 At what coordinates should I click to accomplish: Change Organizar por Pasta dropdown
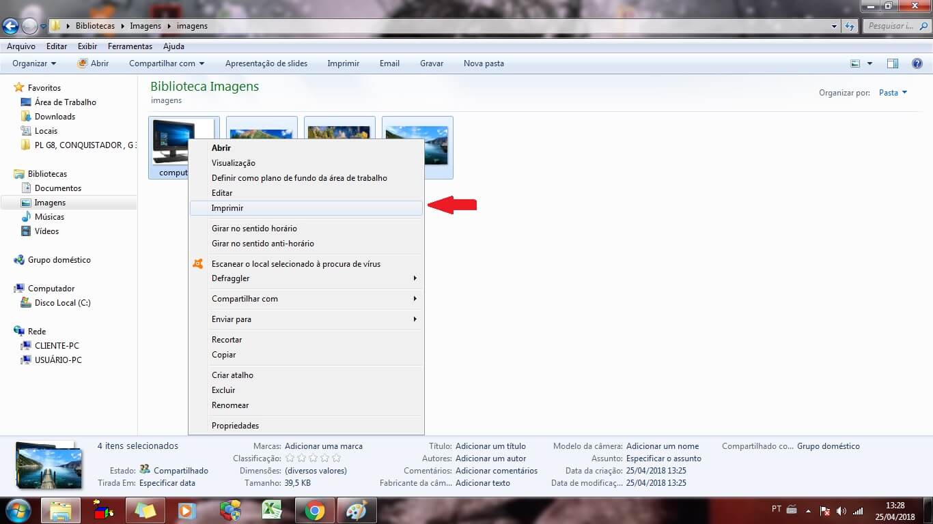coord(893,93)
